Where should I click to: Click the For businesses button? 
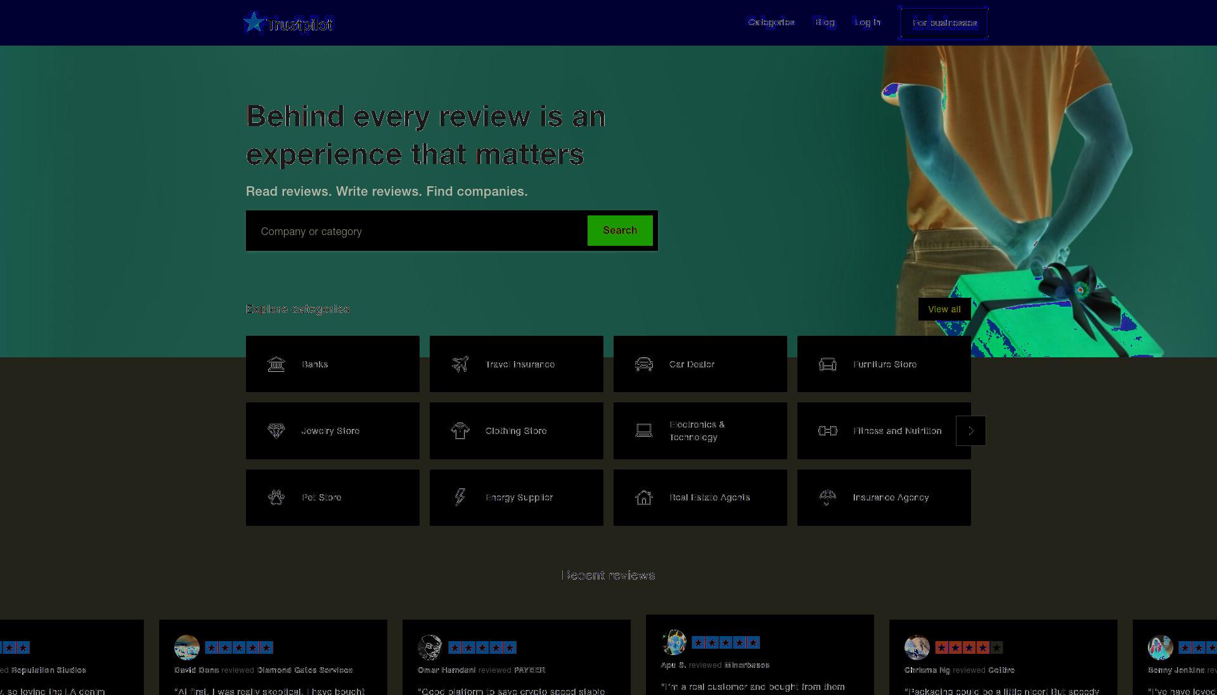(944, 23)
